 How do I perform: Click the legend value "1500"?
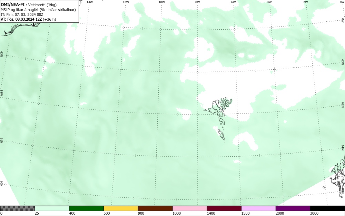coord(245,213)
